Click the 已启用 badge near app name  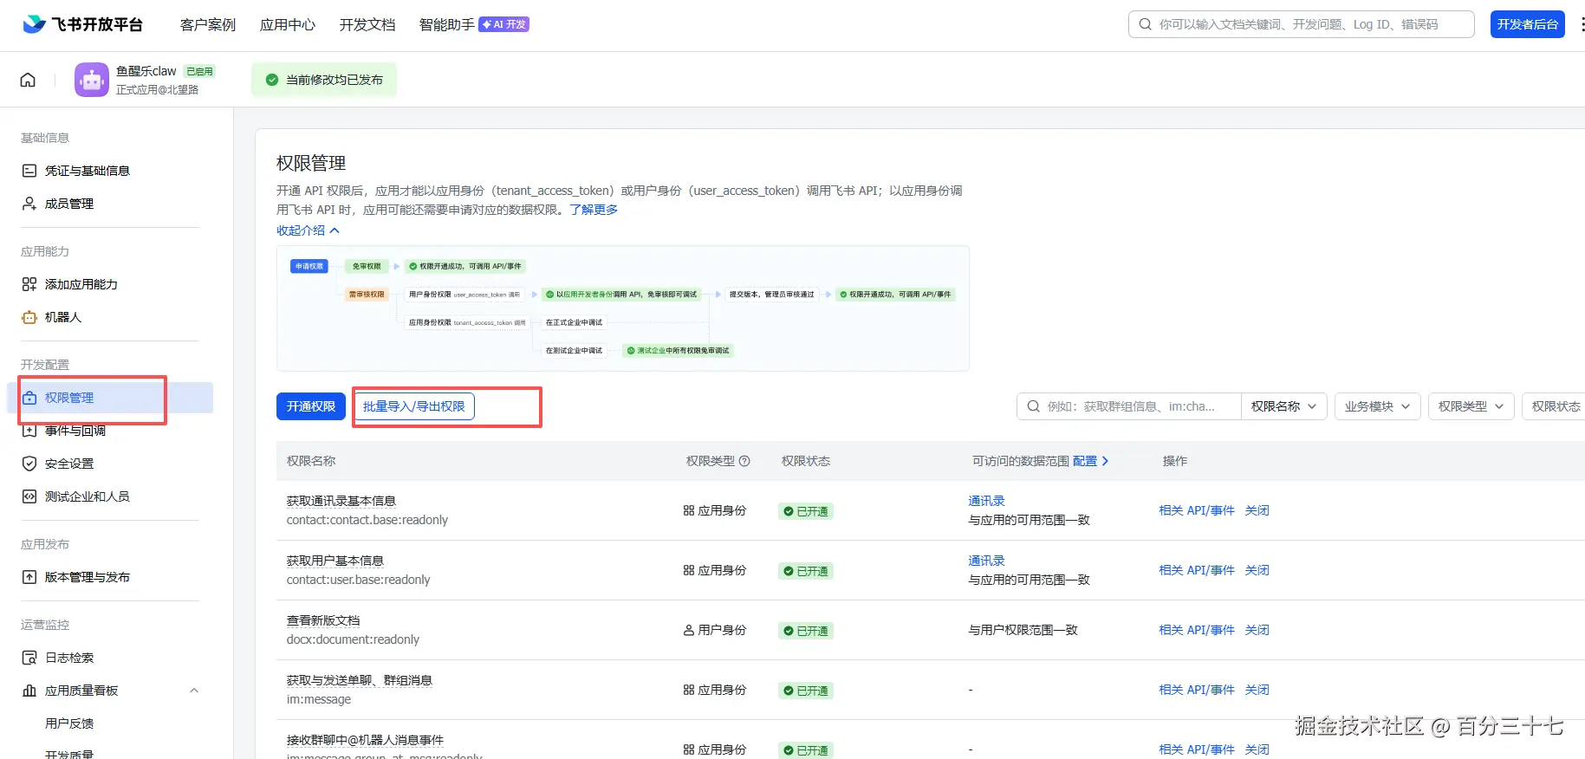[x=200, y=71]
